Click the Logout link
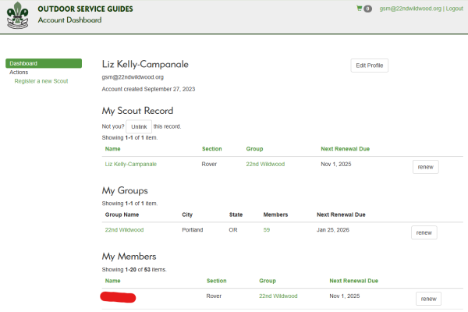The image size is (468, 312). pos(454,9)
